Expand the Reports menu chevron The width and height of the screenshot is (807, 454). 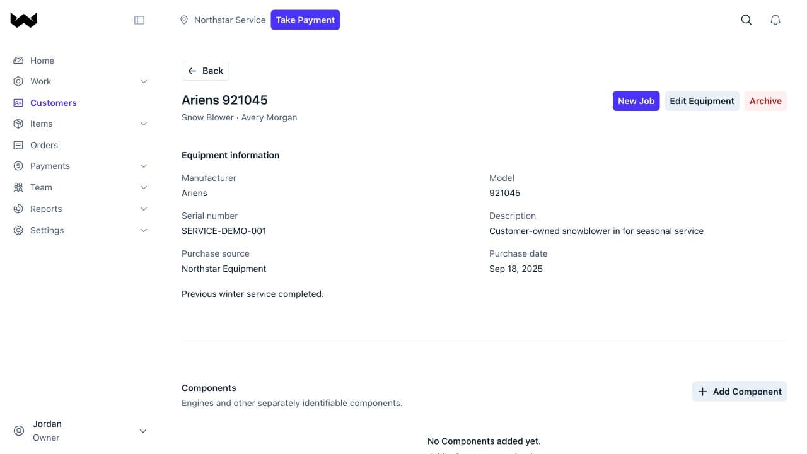[x=143, y=209]
